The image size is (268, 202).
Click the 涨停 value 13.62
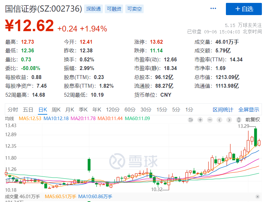tap(156, 42)
